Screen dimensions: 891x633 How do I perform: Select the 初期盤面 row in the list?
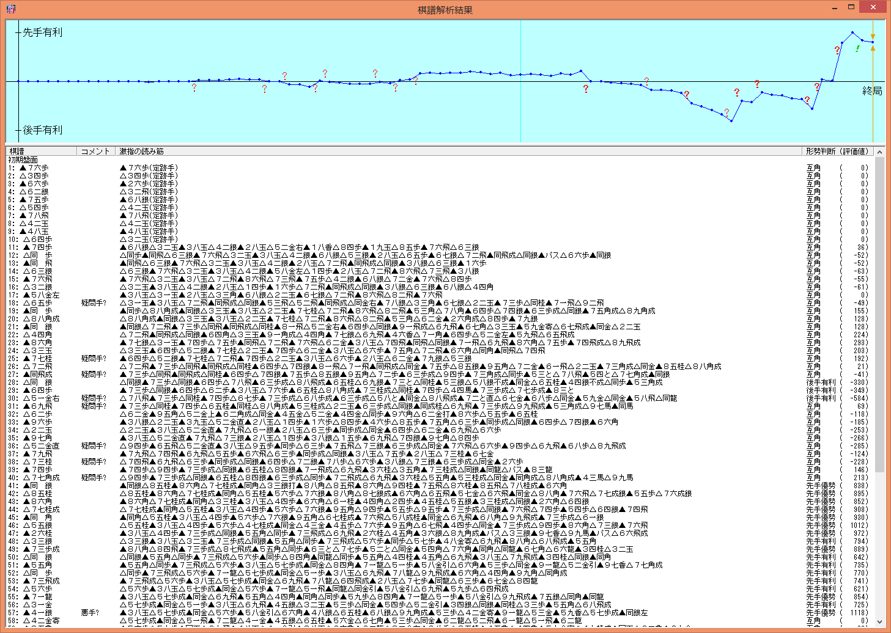[23, 159]
